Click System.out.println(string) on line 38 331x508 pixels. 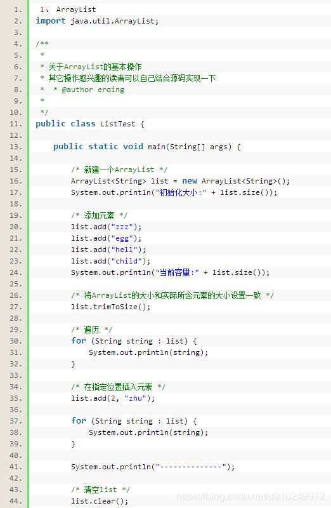[x=148, y=432]
